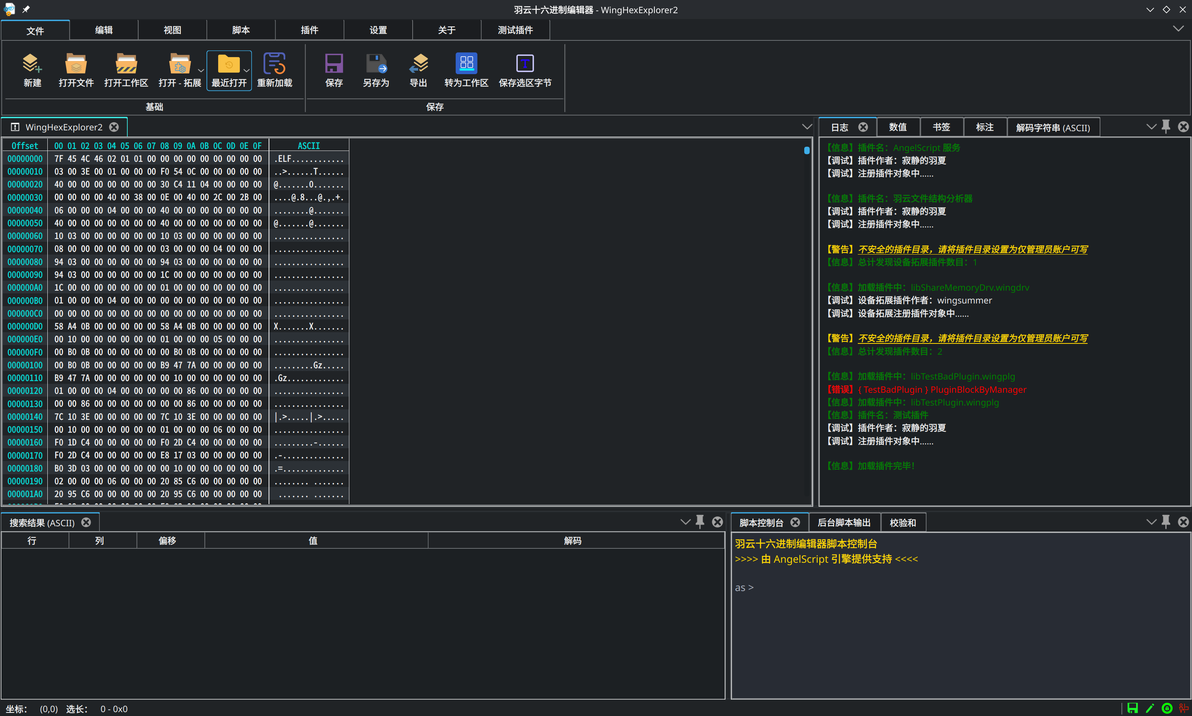The image size is (1192, 716).
Task: Expand the 打开 - 拓展 dropdown arrow
Action: tap(201, 71)
